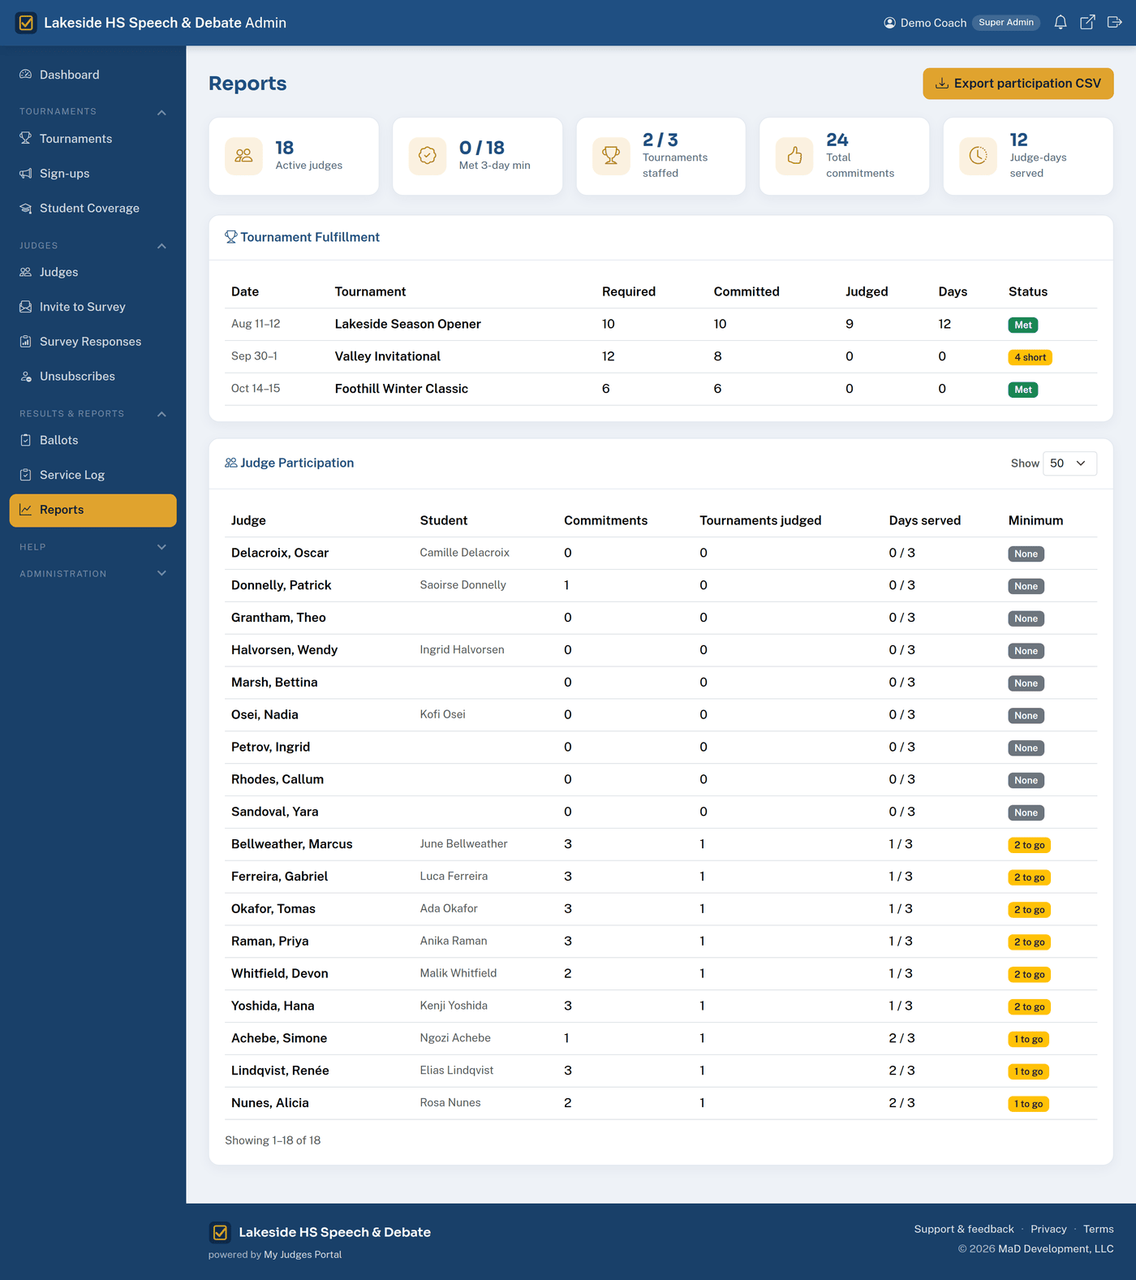Screen dimensions: 1136x1280
Task: Click the Survey Responses clipboard icon
Action: coord(26,342)
